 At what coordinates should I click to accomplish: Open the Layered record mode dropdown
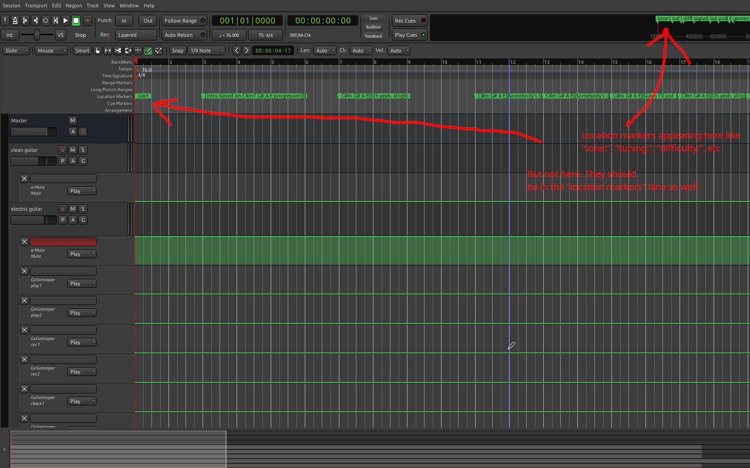[x=136, y=35]
